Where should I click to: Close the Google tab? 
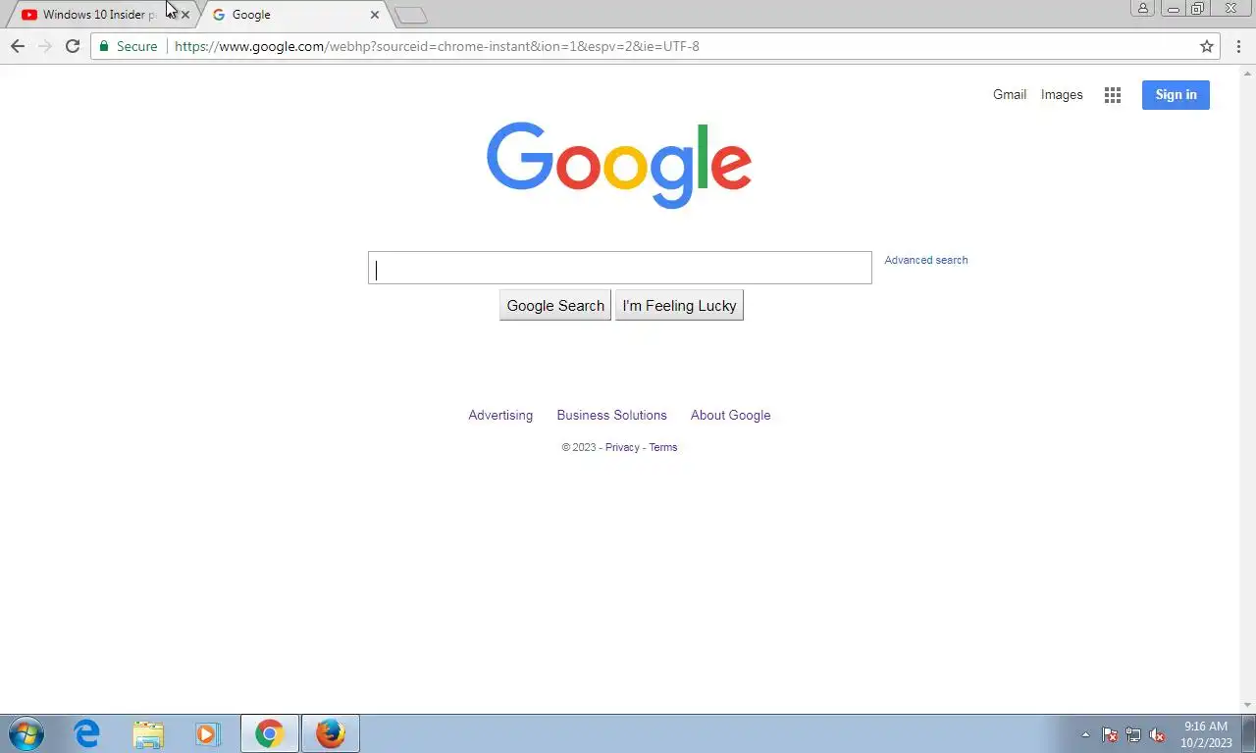click(x=375, y=15)
